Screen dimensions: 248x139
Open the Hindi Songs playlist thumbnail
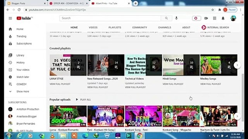pos(181,65)
